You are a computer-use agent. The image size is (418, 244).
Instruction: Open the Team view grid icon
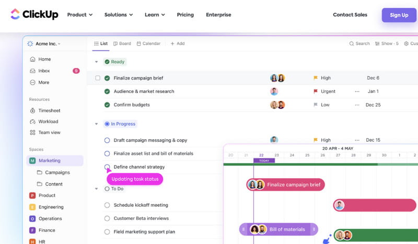[x=32, y=132]
